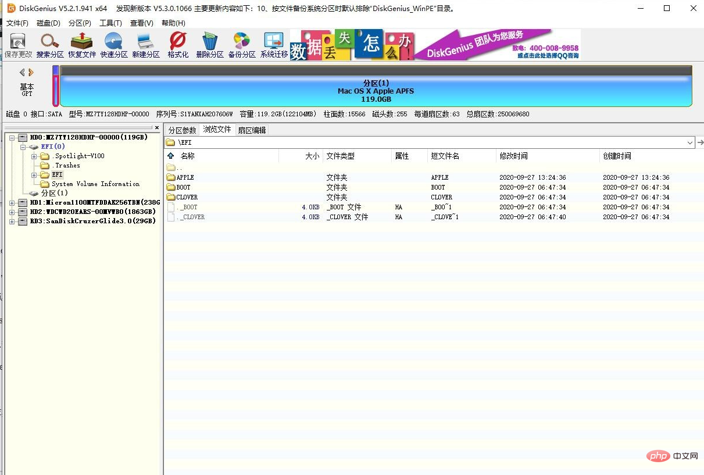Choose the 格式化 format tool

pos(177,45)
